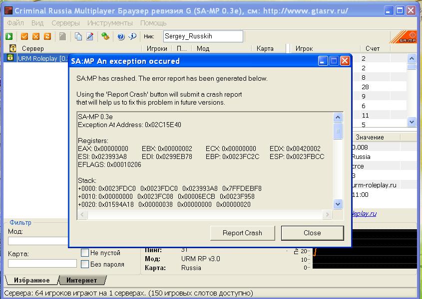Click the Close button in crash dialog
Viewport: 422px width, 299px height.
[312, 233]
